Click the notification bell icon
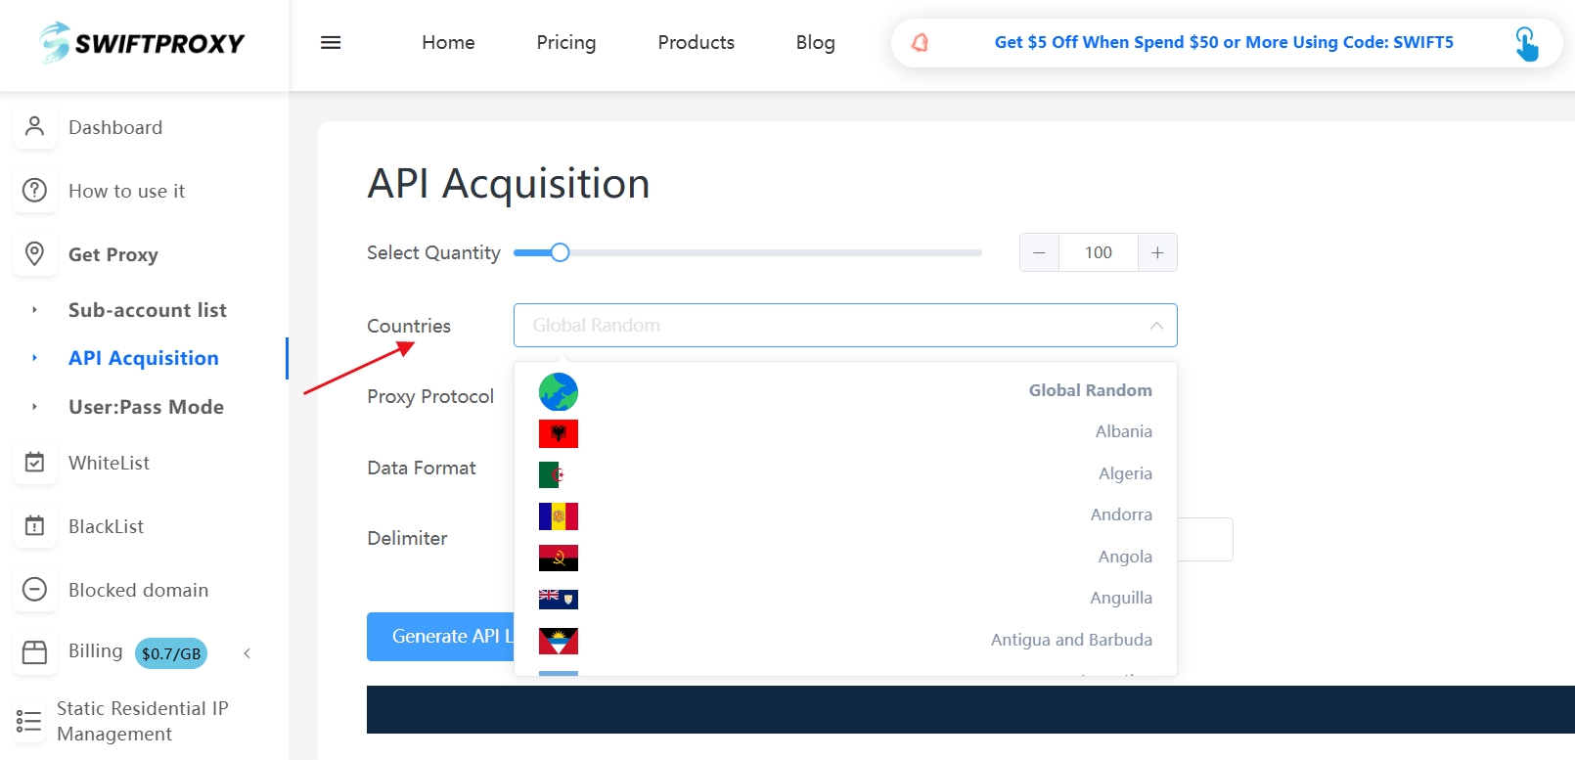 [920, 43]
